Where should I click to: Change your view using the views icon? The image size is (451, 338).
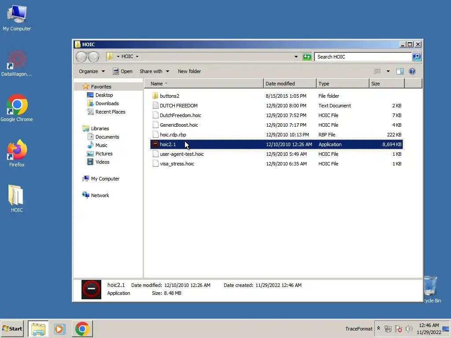point(377,71)
